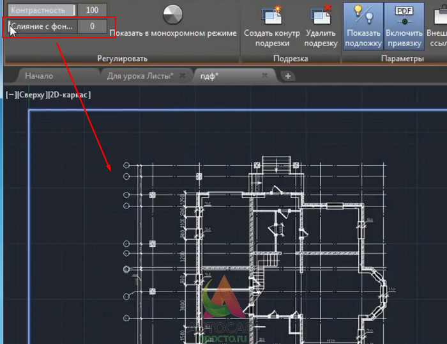The image size is (447, 344).
Task: Click Создать контур подрезки icon
Action: tap(271, 15)
